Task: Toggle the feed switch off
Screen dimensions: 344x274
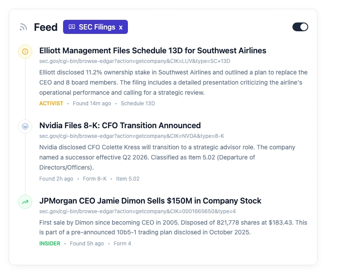Action: pyautogui.click(x=300, y=27)
